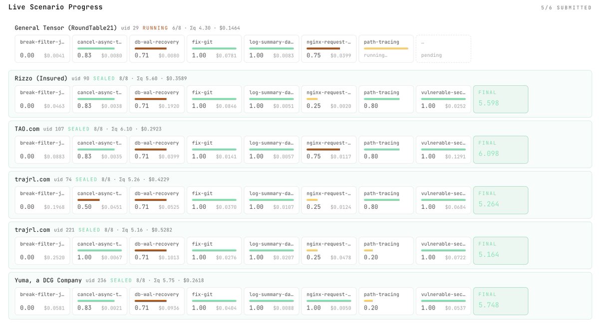Open the cancel-async card scoring 0.50
The height and width of the screenshot is (323, 599).
coord(100,200)
